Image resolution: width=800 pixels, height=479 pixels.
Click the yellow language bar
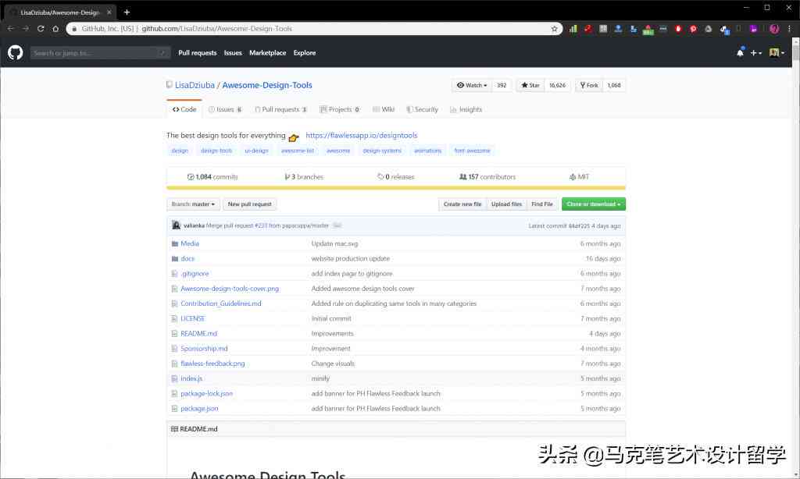tap(396, 187)
